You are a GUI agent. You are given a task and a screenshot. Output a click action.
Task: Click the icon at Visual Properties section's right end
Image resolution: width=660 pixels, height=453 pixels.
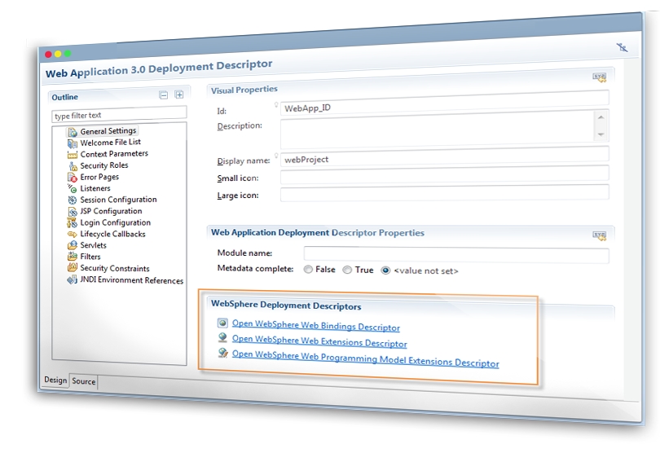[600, 77]
